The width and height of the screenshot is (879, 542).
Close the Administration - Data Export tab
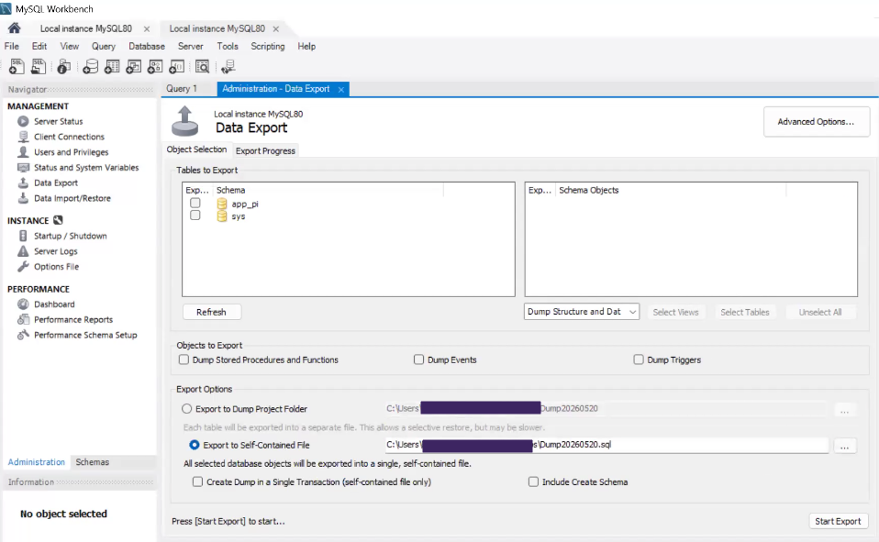pos(340,89)
